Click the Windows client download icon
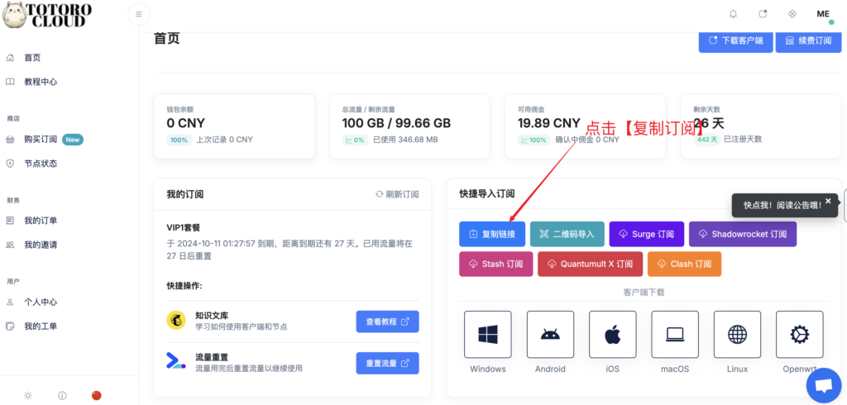Viewport: 847px width, 405px height. pyautogui.click(x=488, y=335)
